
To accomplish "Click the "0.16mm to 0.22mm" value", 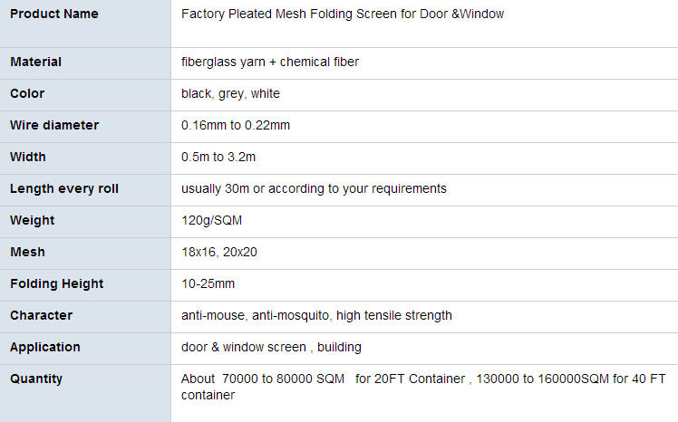I will pyautogui.click(x=236, y=125).
